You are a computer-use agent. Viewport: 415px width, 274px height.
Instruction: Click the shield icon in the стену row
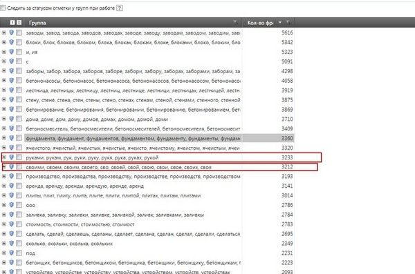coord(11,99)
